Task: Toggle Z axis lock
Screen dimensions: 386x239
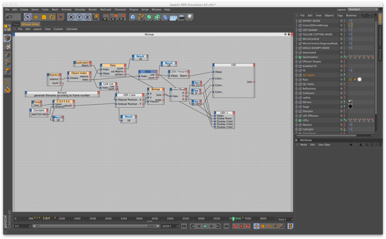Action: pos(87,17)
